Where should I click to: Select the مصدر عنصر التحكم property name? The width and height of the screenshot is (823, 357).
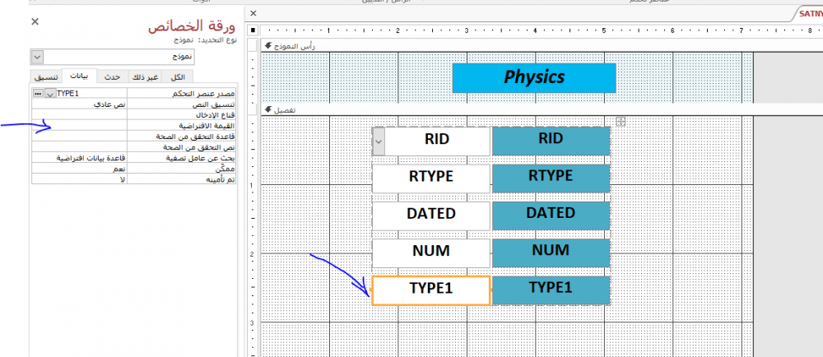point(182,93)
